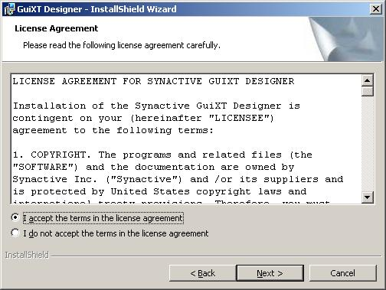This screenshot has height=290, width=386.
Task: Click the License Agreement heading
Action: (x=57, y=28)
